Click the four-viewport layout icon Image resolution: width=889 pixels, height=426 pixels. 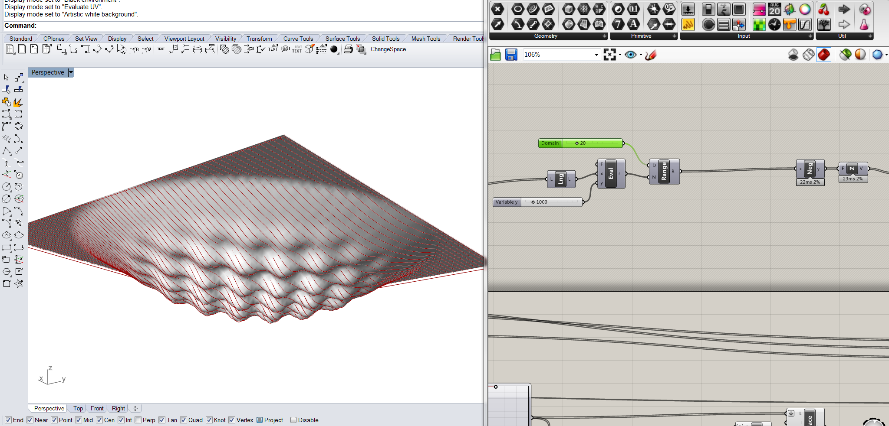[10, 49]
